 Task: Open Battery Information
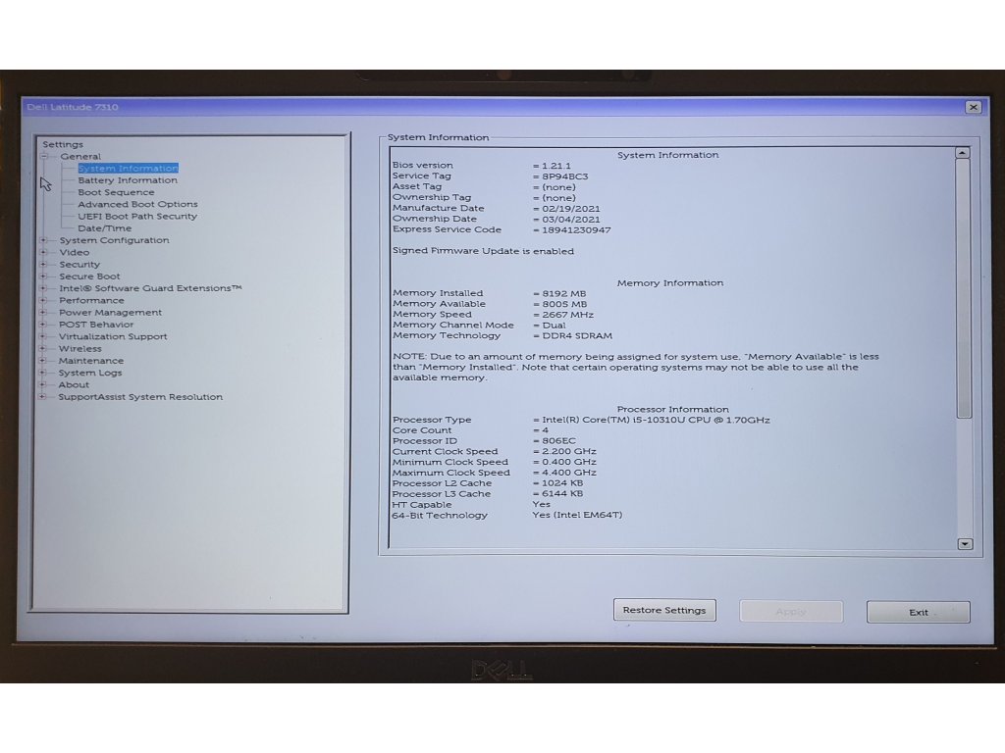tap(128, 180)
